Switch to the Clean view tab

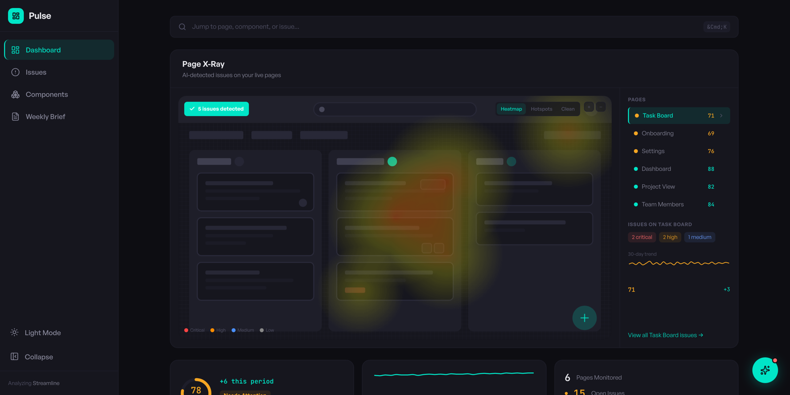(568, 109)
